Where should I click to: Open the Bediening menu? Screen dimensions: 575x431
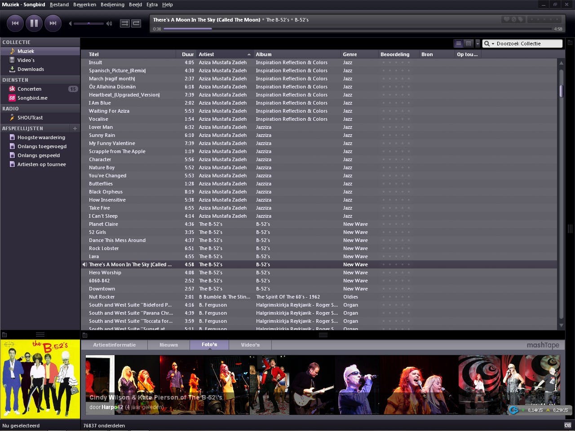pyautogui.click(x=112, y=4)
